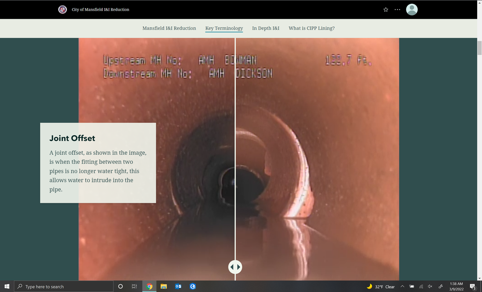482x292 pixels.
Task: Switch to Google Chrome in taskbar
Action: [x=149, y=287]
